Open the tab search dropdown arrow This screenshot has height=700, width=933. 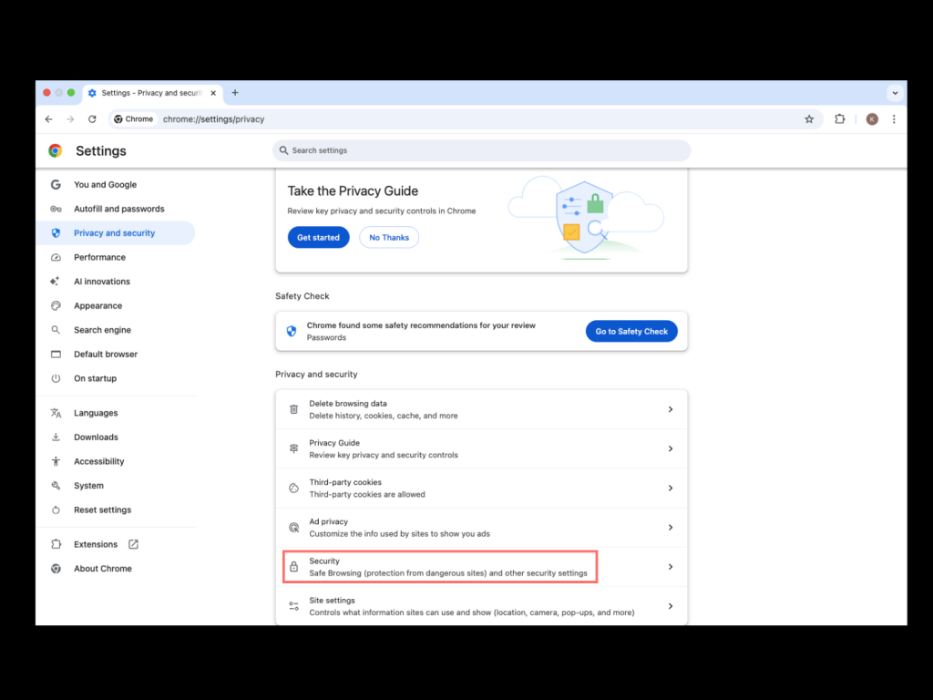[x=895, y=93]
